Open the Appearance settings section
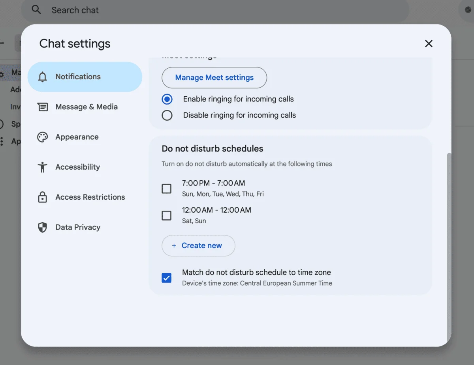Screen dimensions: 474x365 77,137
